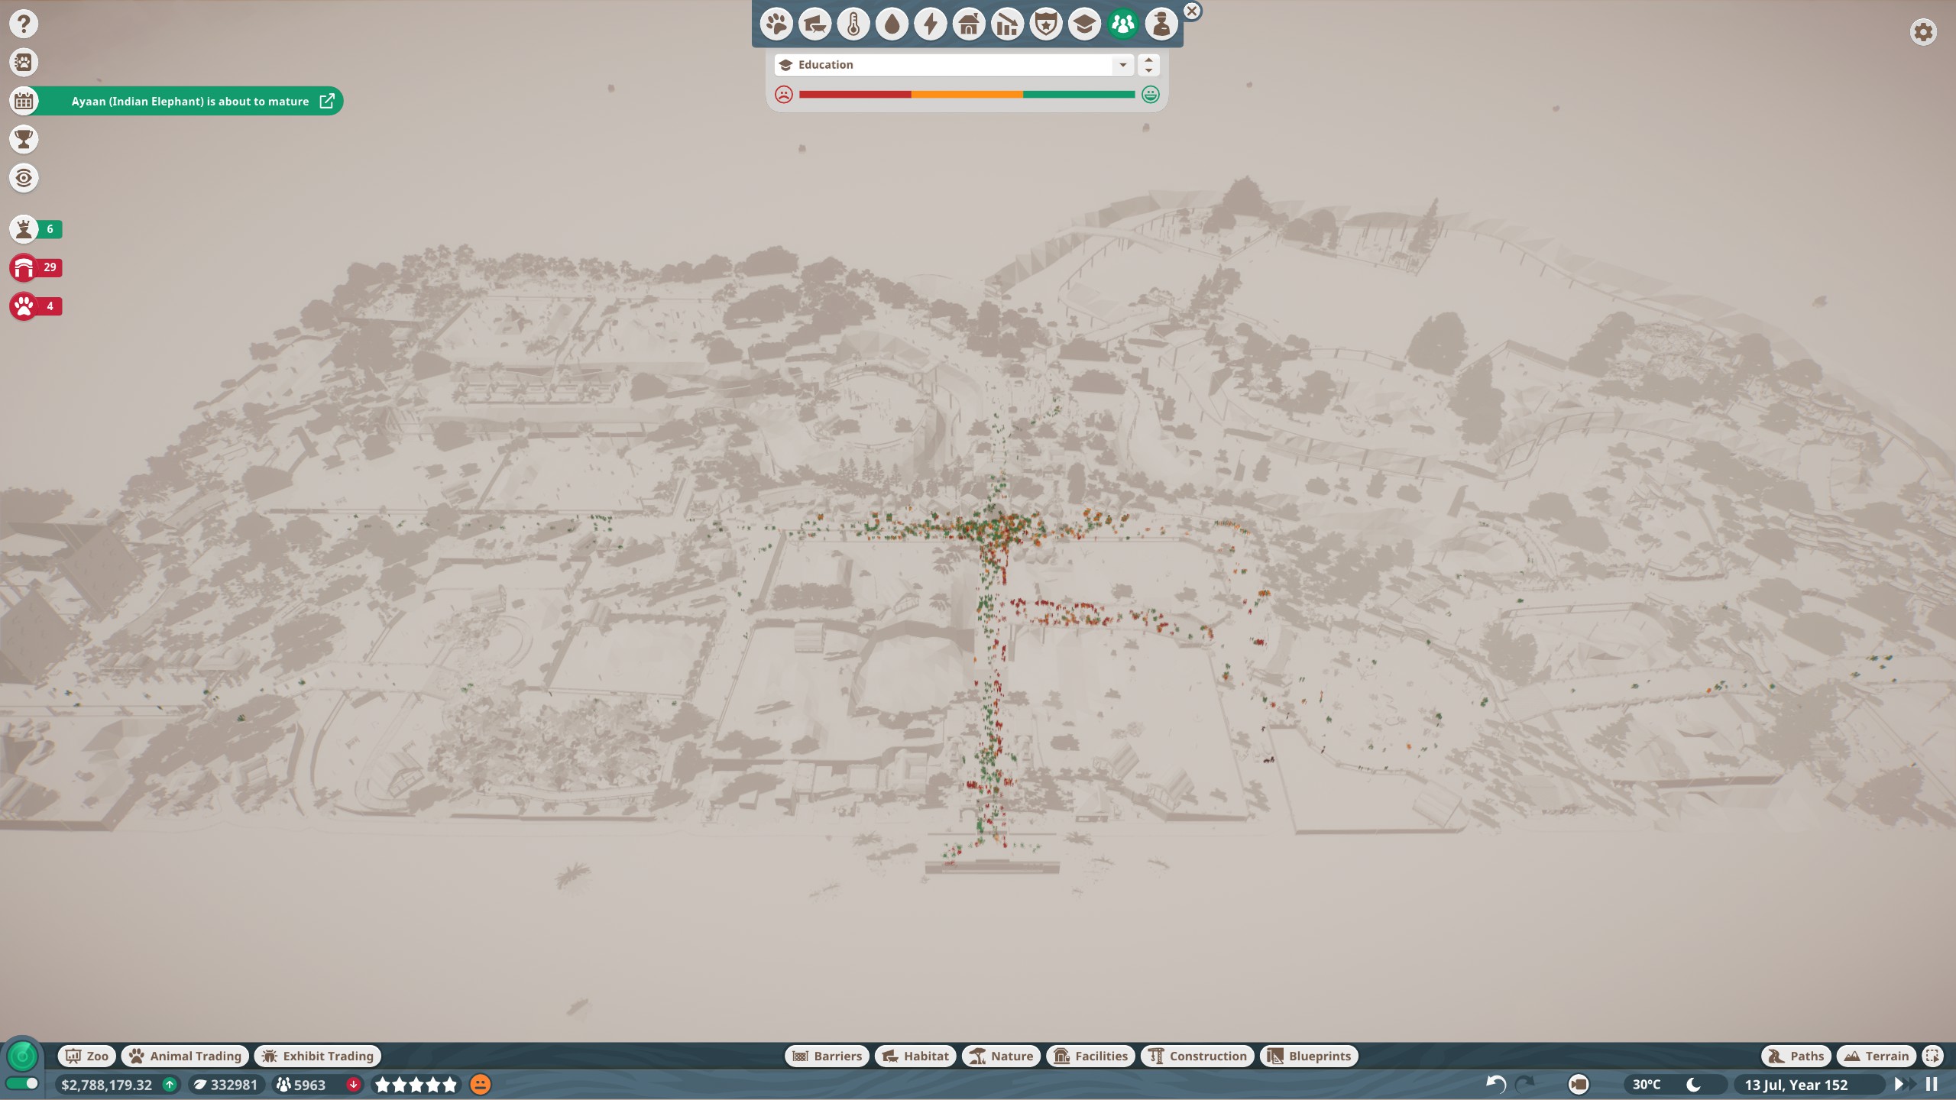Cycle heatmap type with up-down stepper

tap(1148, 65)
